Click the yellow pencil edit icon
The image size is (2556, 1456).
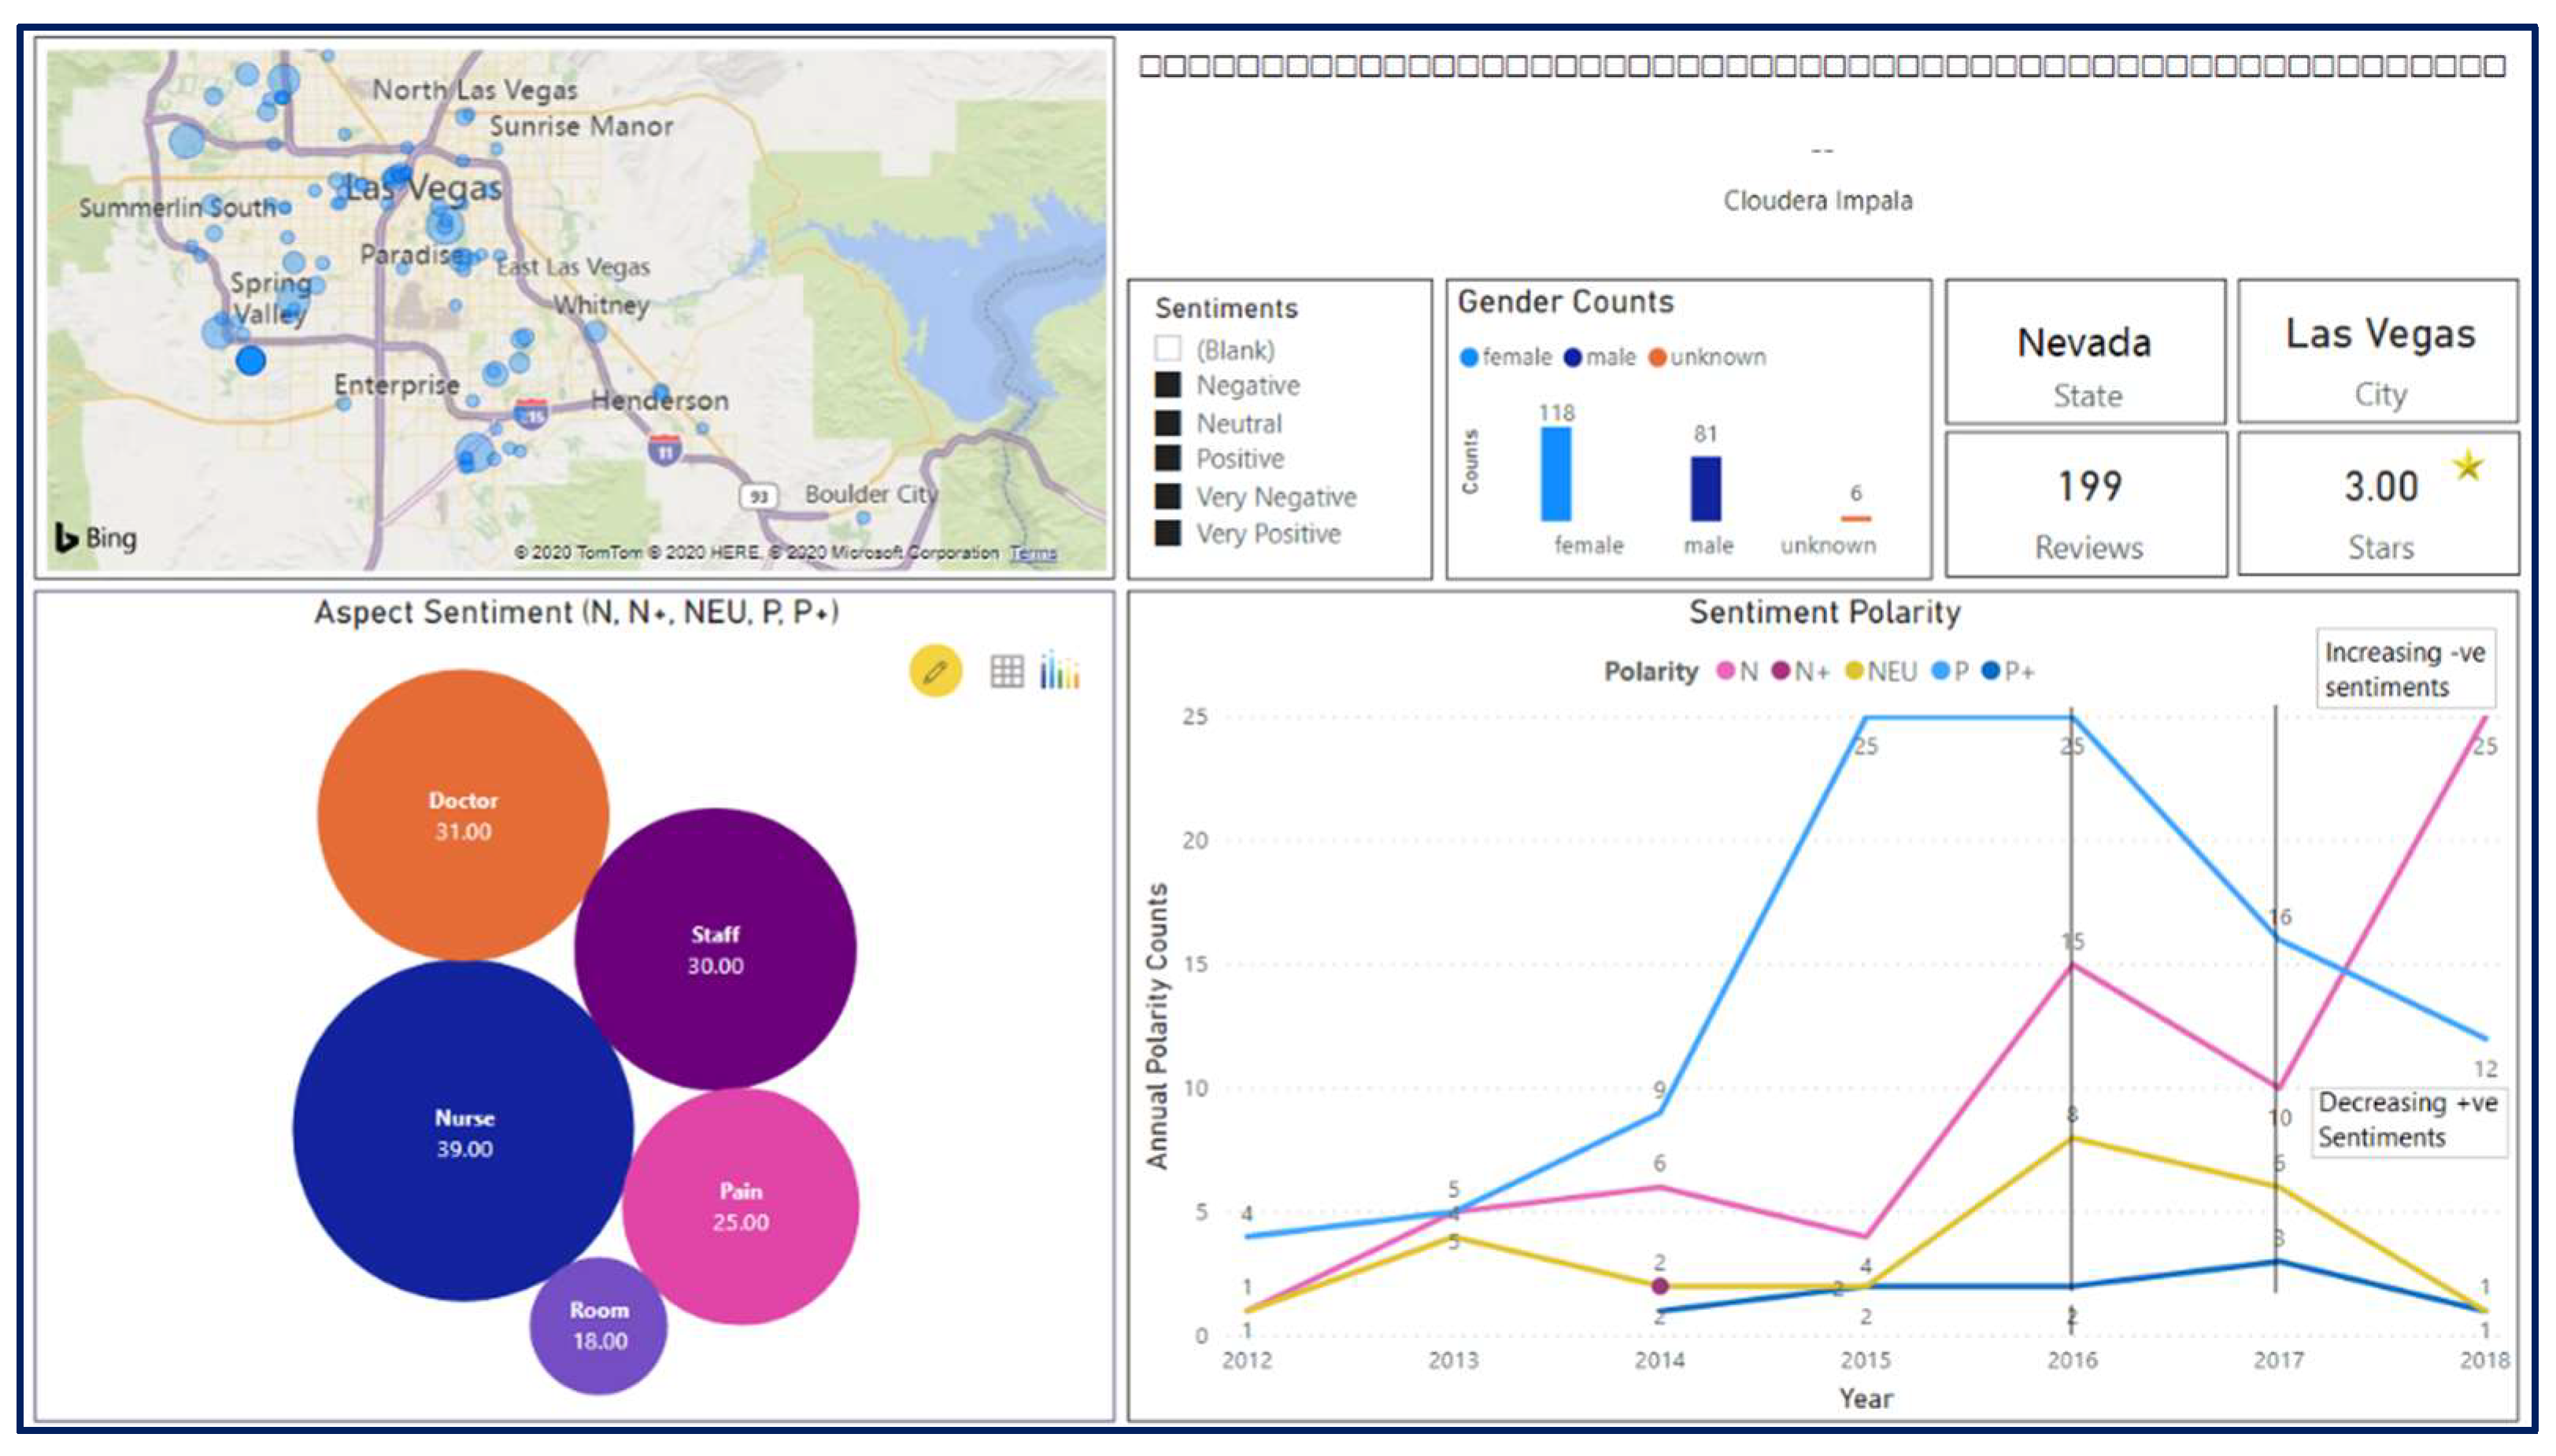coord(934,671)
